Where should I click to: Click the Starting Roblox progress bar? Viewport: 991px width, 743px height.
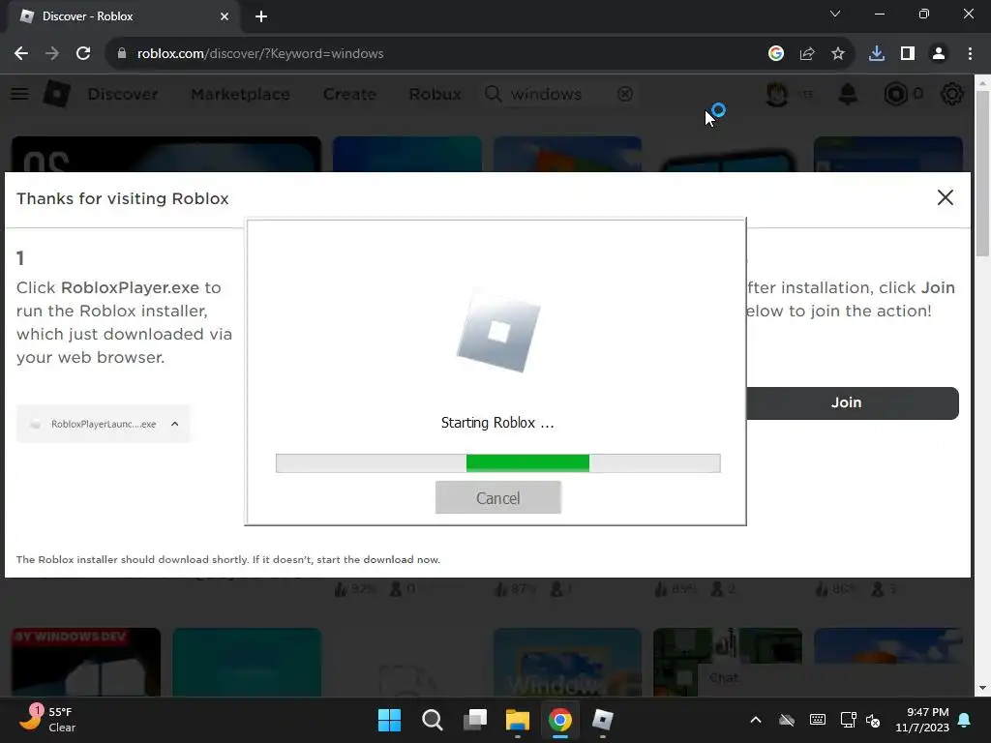[x=498, y=463]
